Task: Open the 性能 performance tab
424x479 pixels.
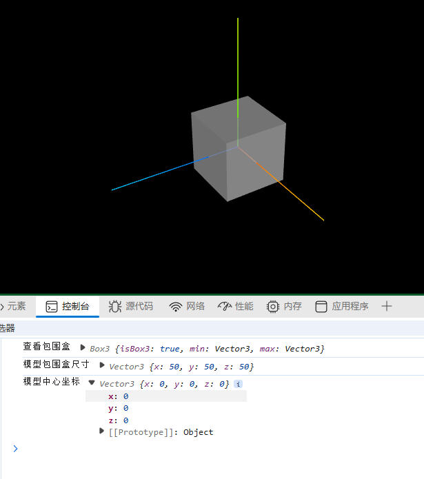Action: point(236,307)
